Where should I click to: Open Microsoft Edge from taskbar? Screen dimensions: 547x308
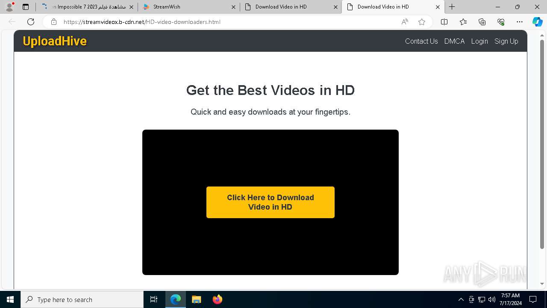click(x=176, y=299)
